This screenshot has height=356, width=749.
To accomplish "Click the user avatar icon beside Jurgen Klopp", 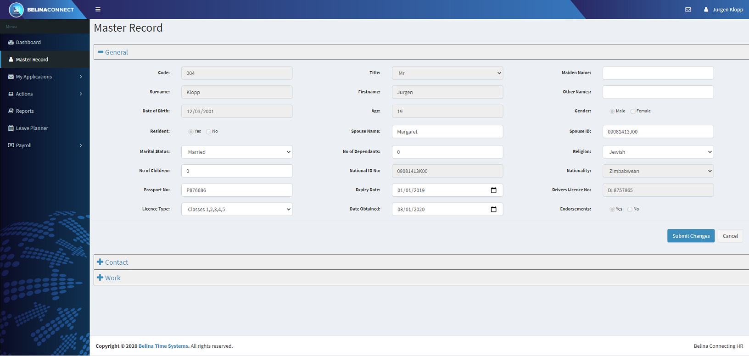I will pos(706,9).
